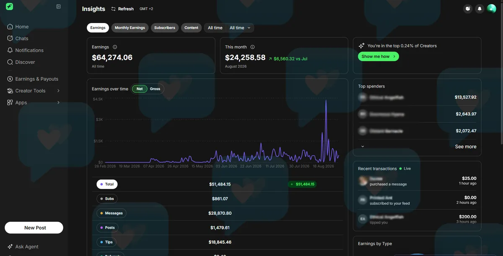Toggle the Subs series chip

point(107,199)
